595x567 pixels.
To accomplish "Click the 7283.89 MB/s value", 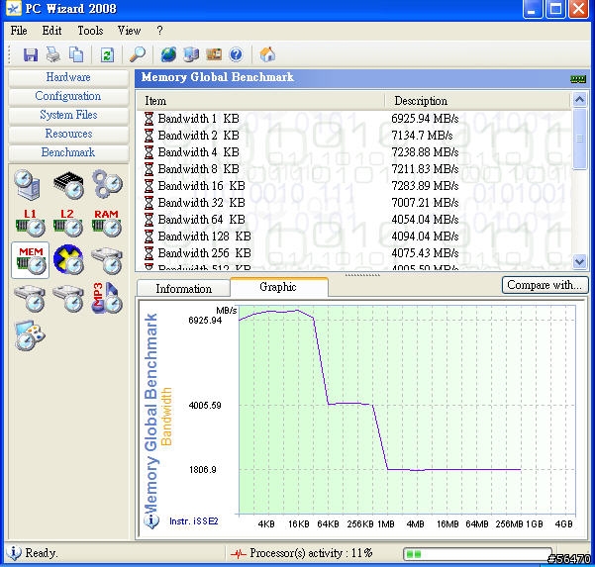I will [x=425, y=186].
